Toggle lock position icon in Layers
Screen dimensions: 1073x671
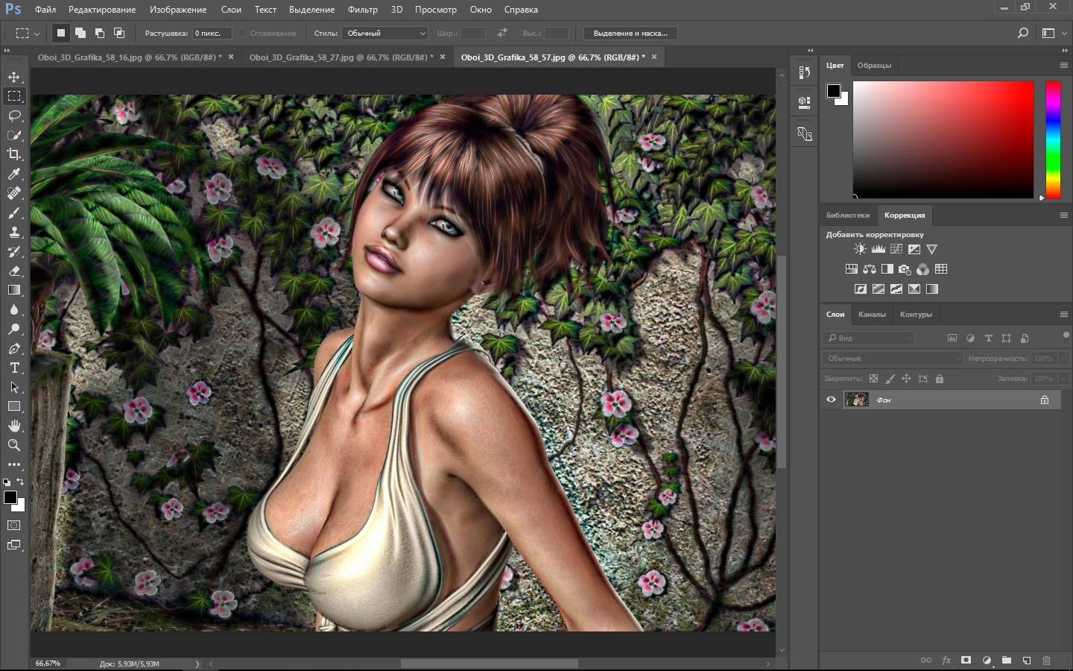(906, 379)
